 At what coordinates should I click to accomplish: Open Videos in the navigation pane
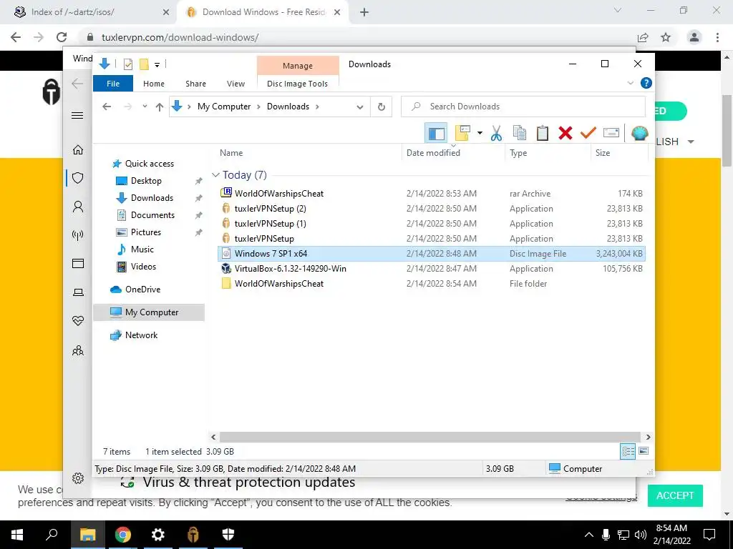[143, 267]
